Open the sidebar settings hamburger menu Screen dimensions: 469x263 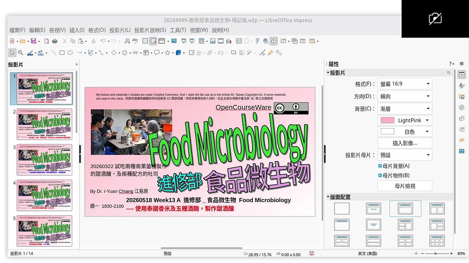(x=462, y=64)
